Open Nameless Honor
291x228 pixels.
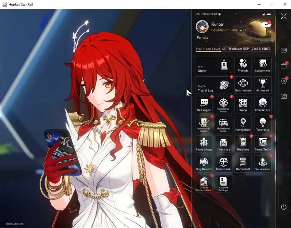tap(223, 105)
